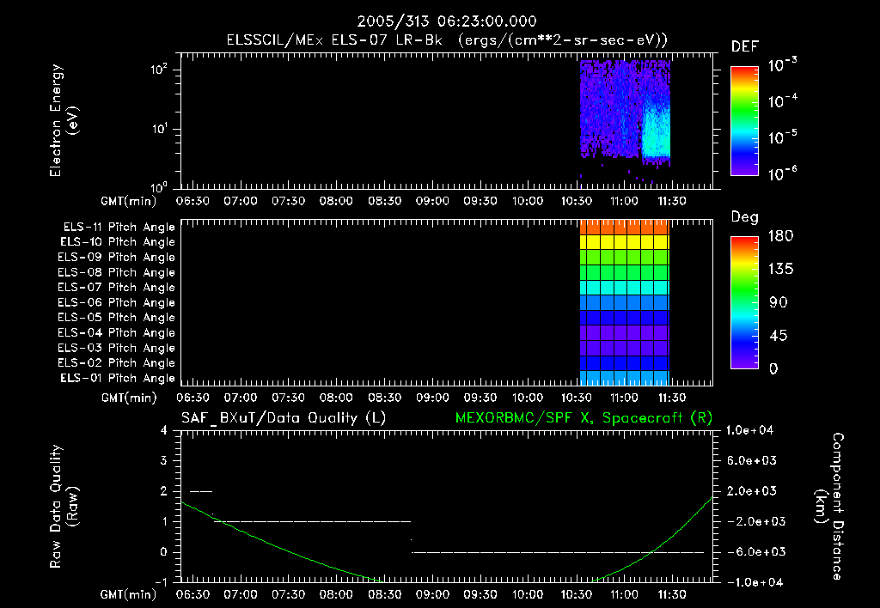The width and height of the screenshot is (880, 608).
Task: Select the Raw Data Quality (Raw) axis label
Action: click(x=64, y=507)
